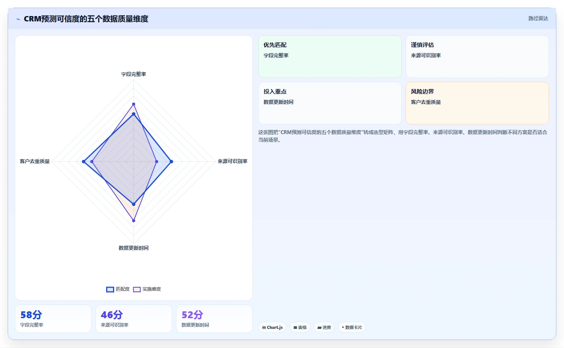Image resolution: width=564 pixels, height=348 pixels.
Task: Click the title CRM预测可信度的五个数据质量维度
Action: (86, 19)
